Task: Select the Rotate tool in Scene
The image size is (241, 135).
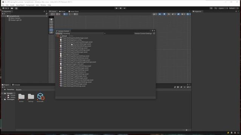Action: (x=51, y=25)
